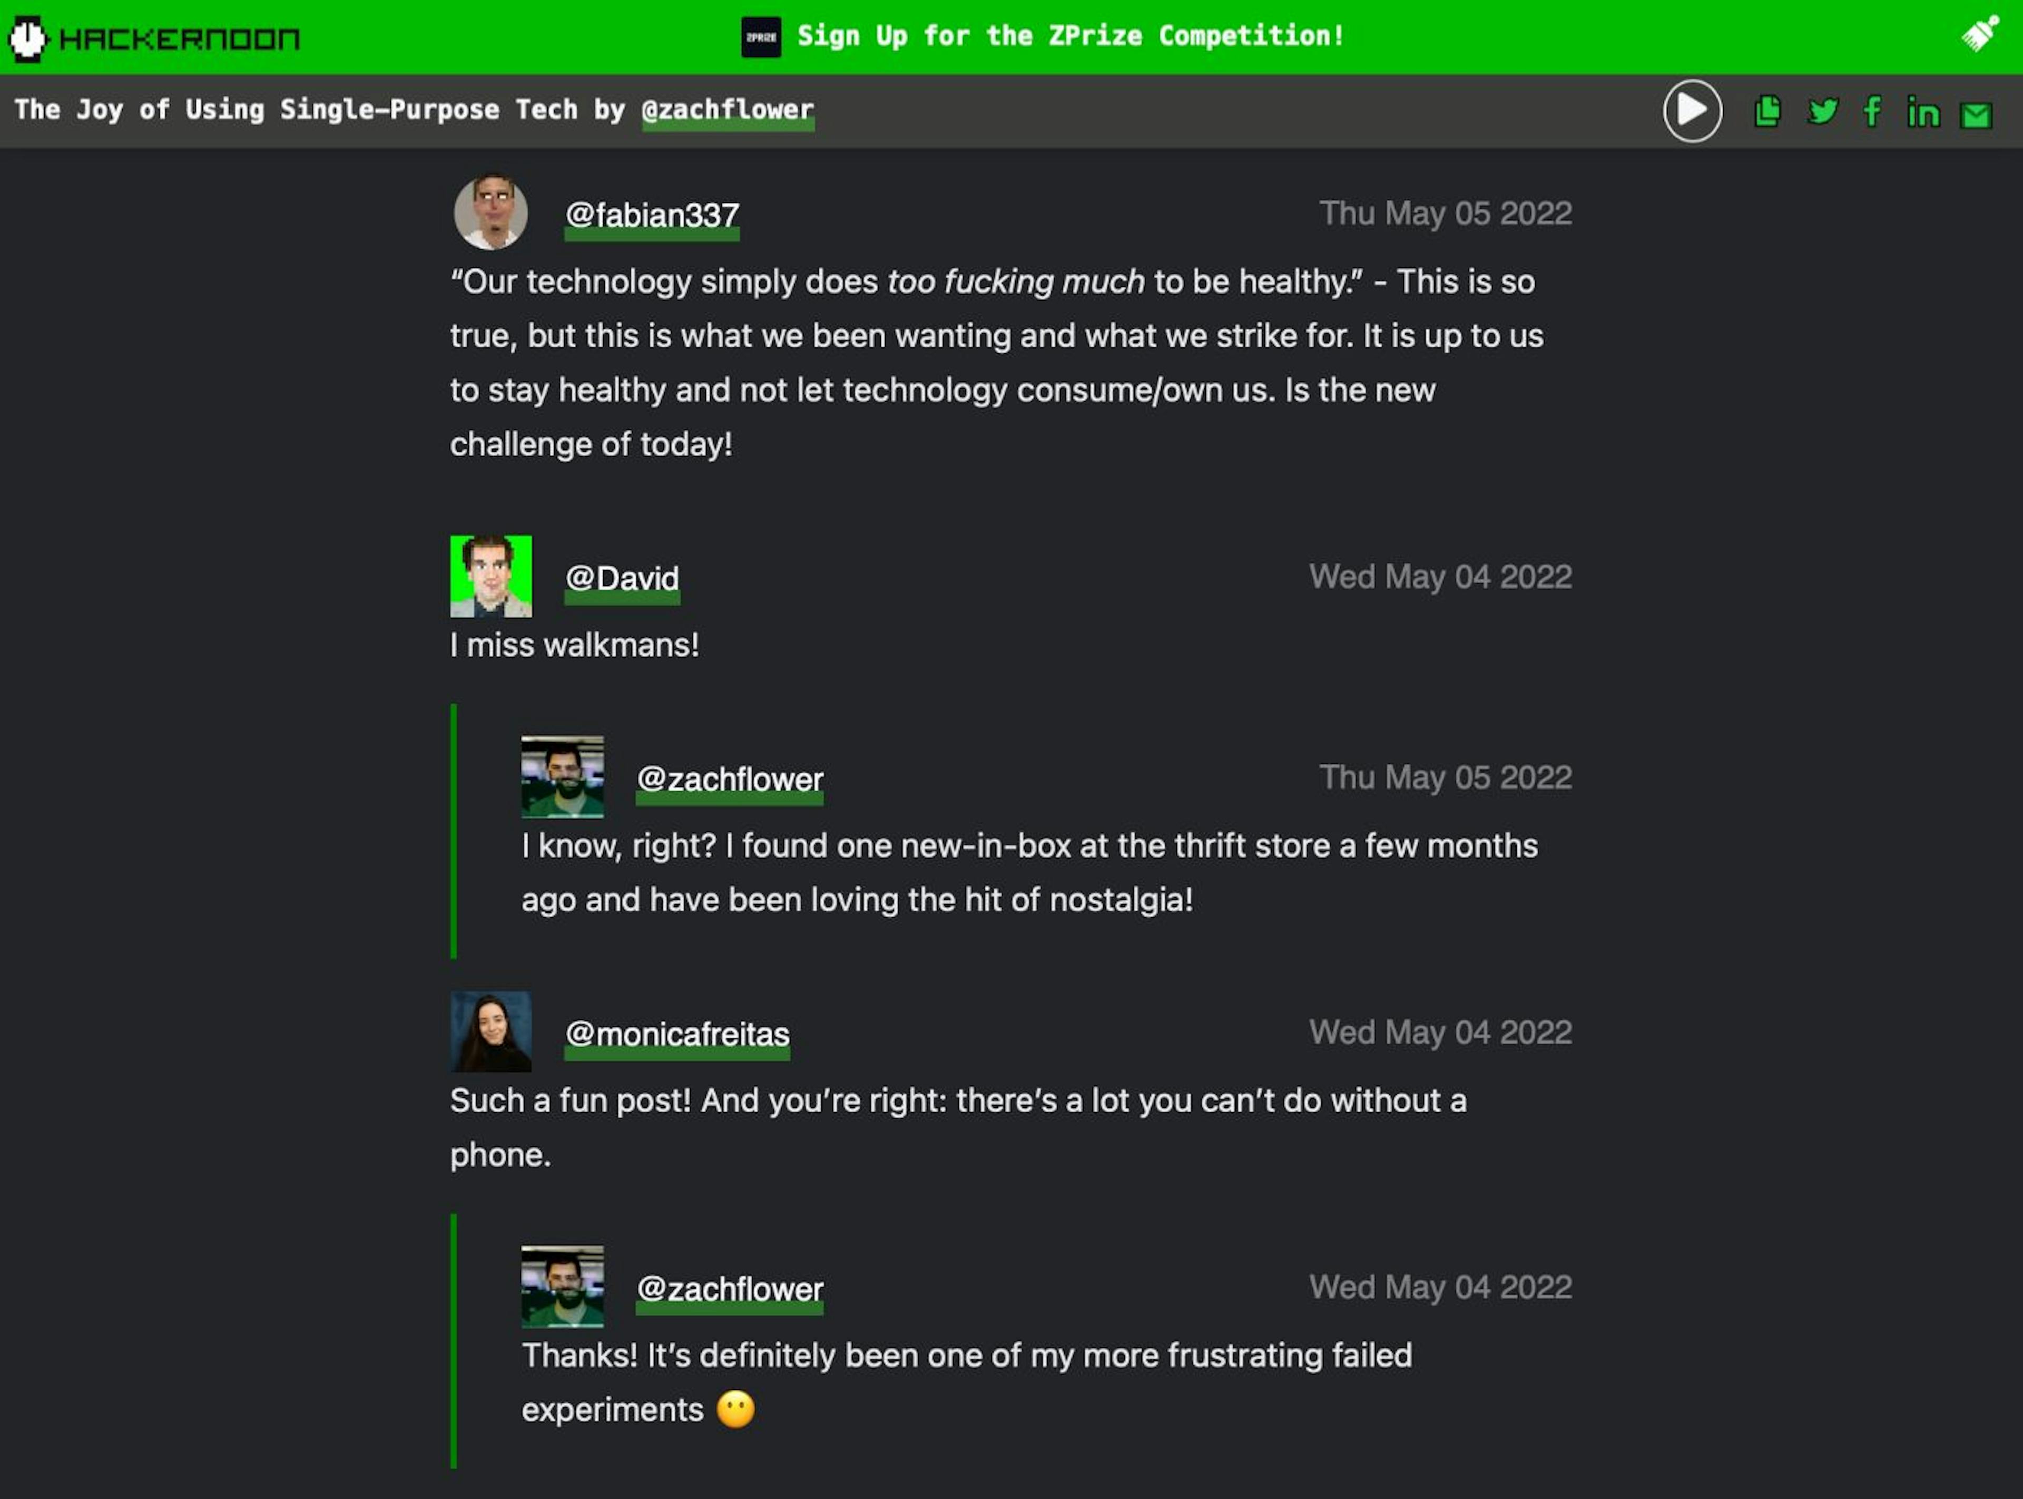
Task: Click the fabian337 avatar image
Action: point(490,212)
